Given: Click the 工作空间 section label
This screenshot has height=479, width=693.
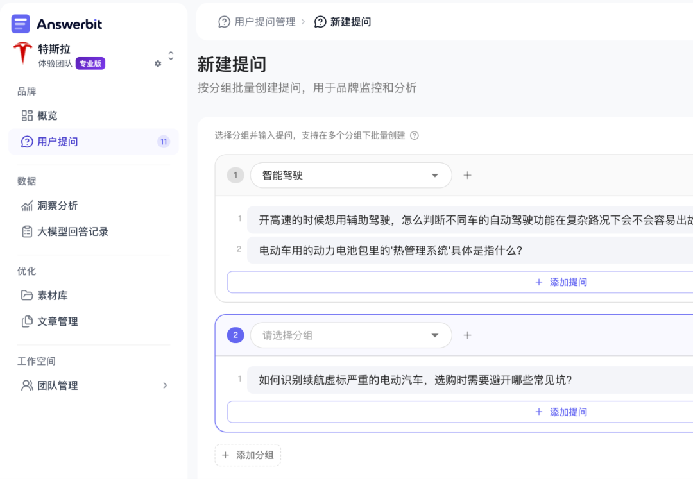Looking at the screenshot, I should 36,361.
